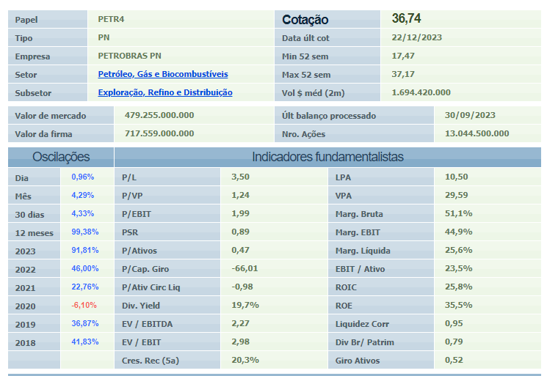Click the P/VP value 1,24

click(x=240, y=195)
